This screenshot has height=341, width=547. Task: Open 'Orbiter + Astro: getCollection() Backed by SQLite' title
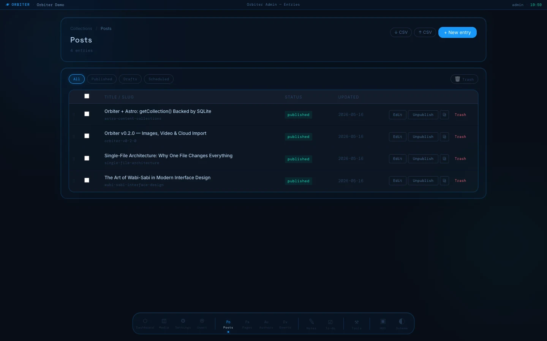click(158, 111)
